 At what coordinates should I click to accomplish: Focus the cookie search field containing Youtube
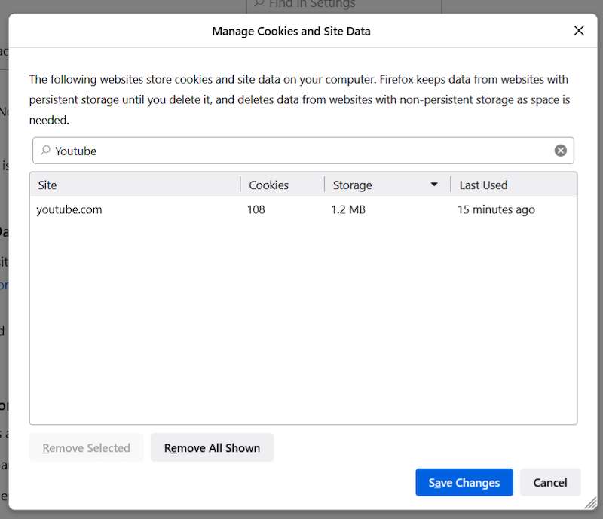303,151
